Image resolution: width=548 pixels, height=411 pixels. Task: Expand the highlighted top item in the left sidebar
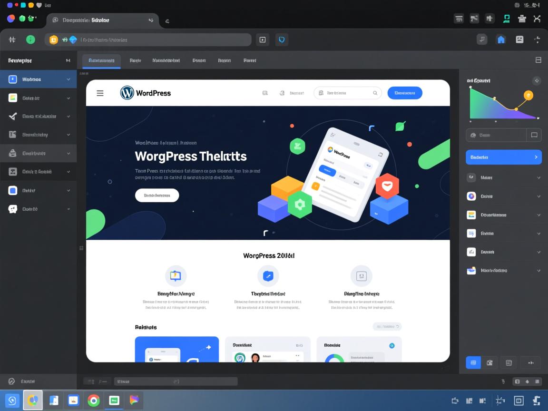coord(68,79)
